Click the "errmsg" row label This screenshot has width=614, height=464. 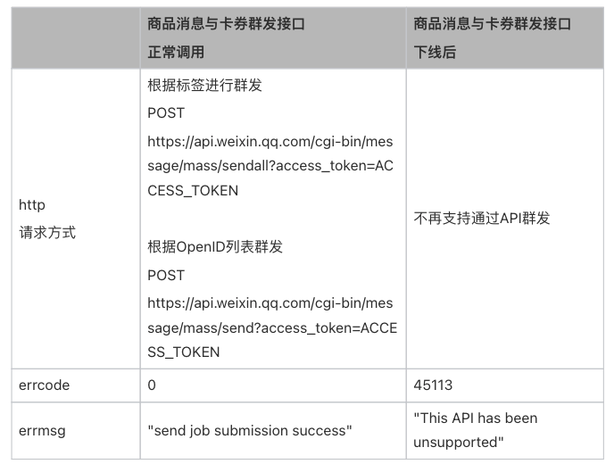(41, 430)
